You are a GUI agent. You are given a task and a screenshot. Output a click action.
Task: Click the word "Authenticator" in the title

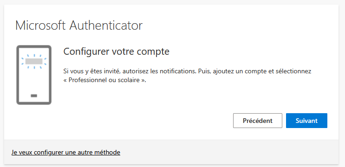[x=106, y=26]
